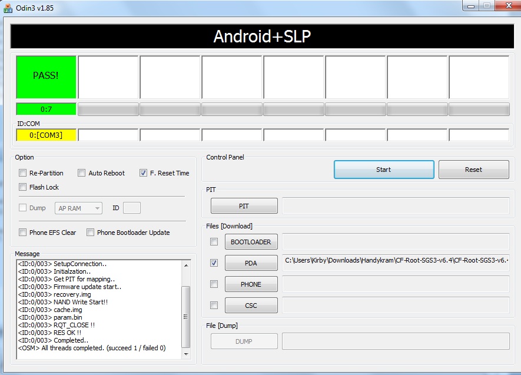Click the BOOTLOADER file button
The image size is (521, 375).
click(251, 242)
